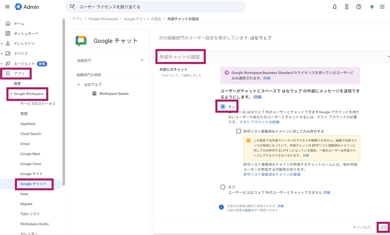Viewport: 390px width, 235px height.
Task: Click the Workspace Guests badge icon
Action: [94, 93]
